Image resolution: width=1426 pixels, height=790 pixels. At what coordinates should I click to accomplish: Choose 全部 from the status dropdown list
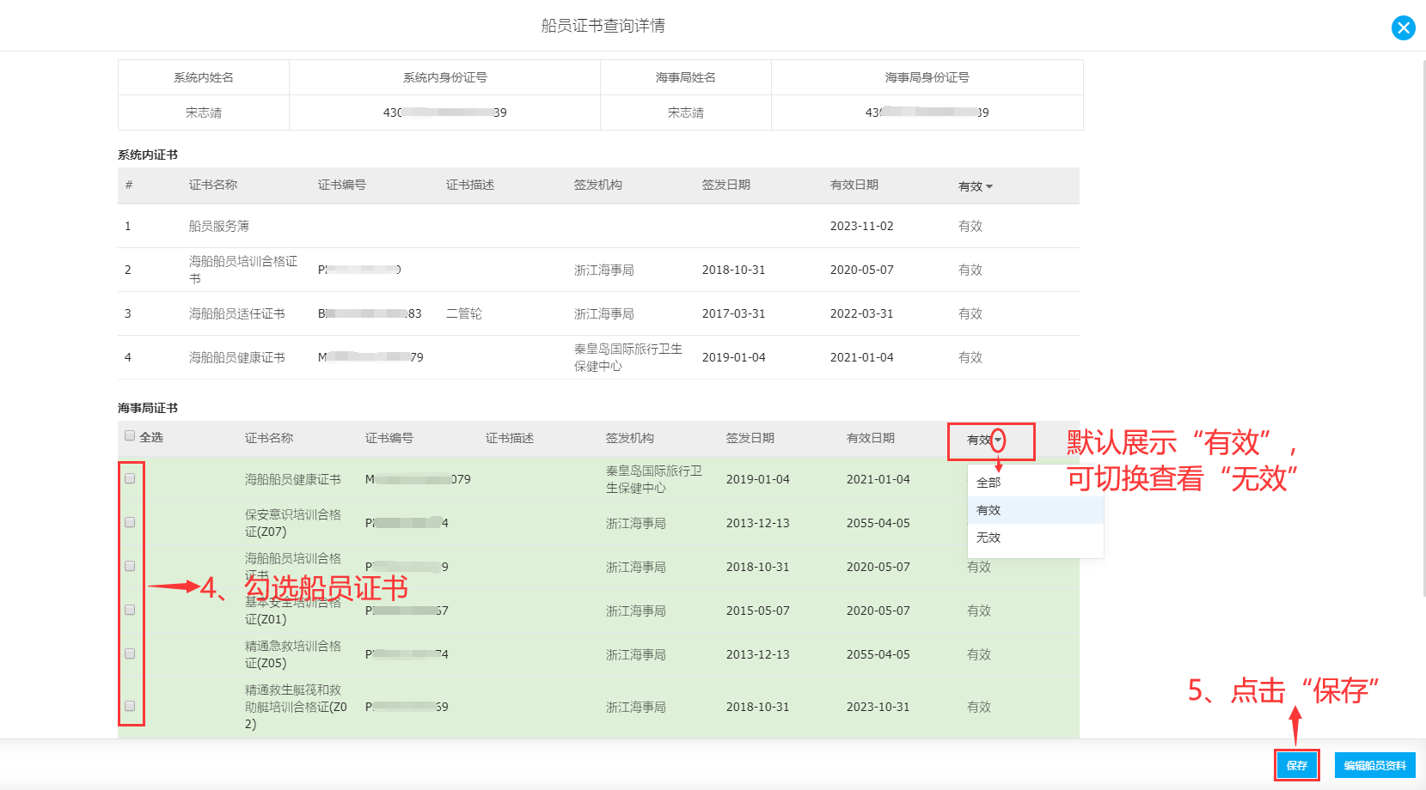pos(1035,483)
